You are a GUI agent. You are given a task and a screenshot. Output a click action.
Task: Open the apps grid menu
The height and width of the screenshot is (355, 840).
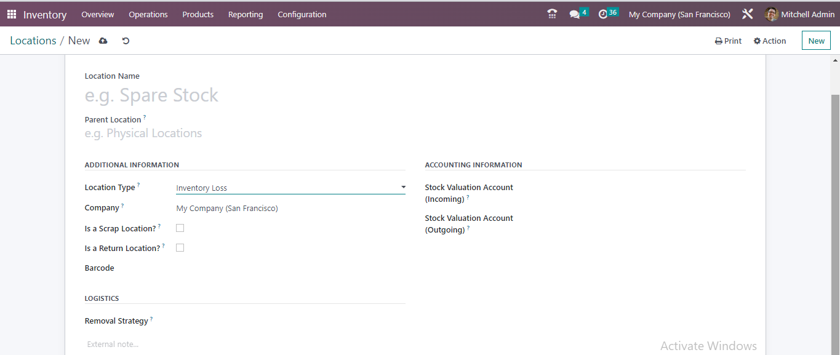pyautogui.click(x=11, y=14)
